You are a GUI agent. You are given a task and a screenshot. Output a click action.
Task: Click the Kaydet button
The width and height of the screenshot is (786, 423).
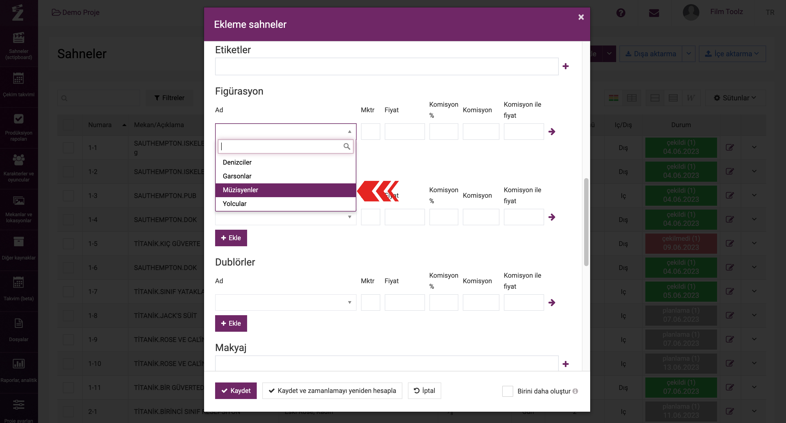pos(236,391)
